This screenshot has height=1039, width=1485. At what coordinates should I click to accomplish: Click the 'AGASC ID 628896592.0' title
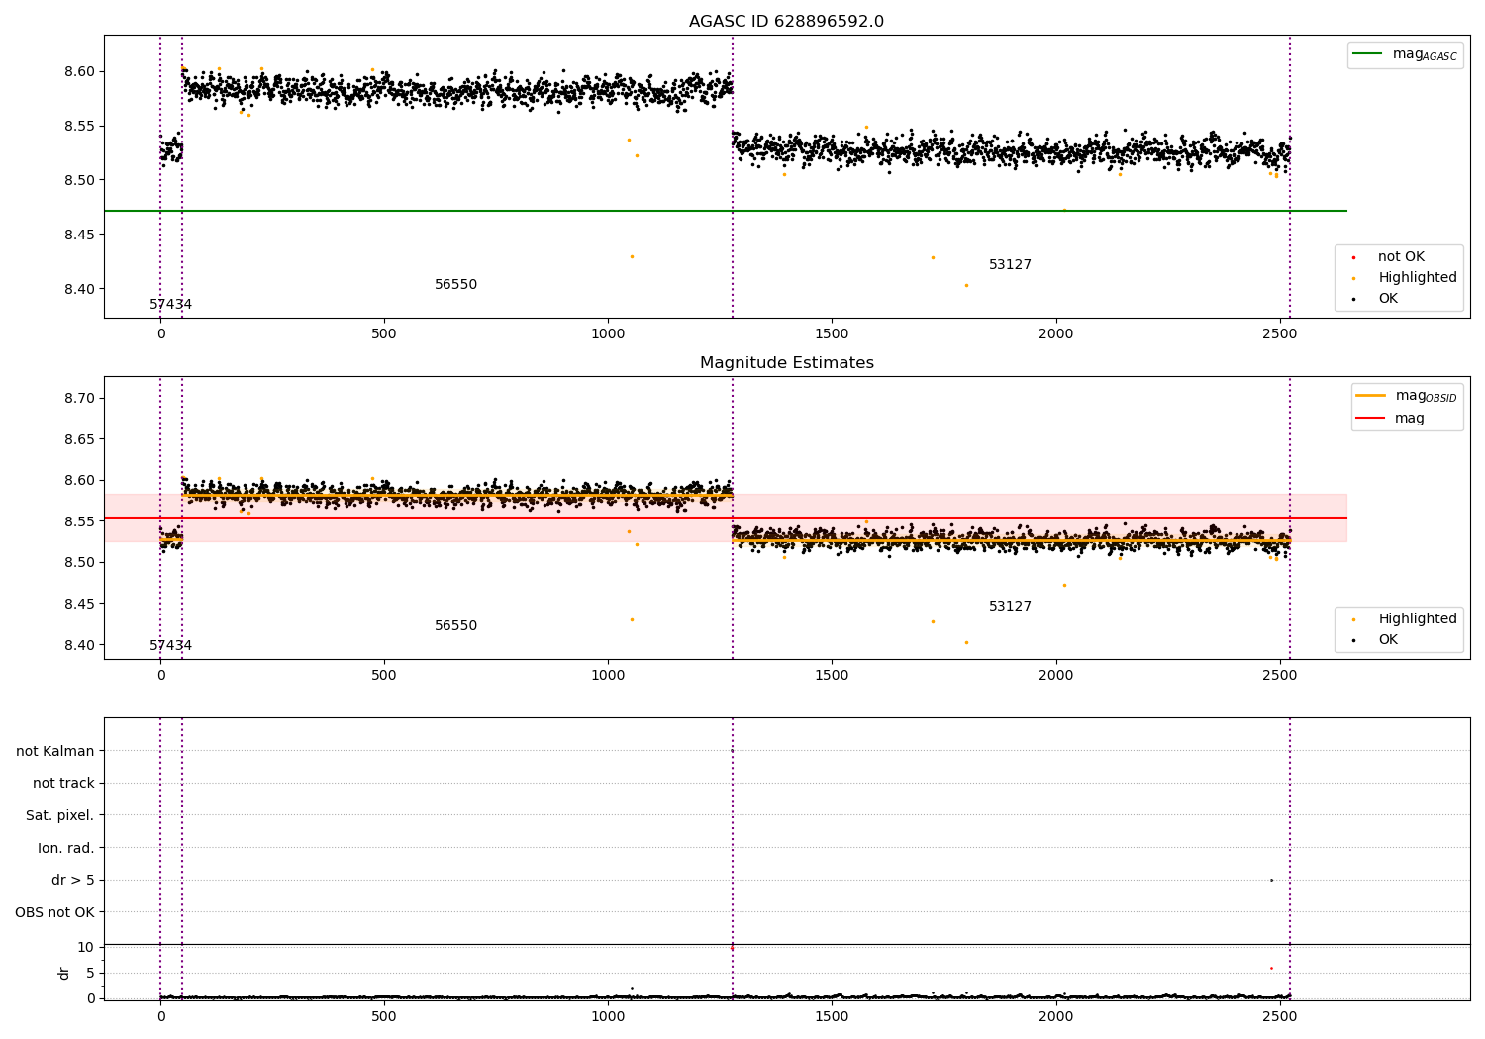coord(786,22)
